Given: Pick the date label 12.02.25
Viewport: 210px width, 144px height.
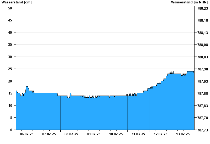Looking at the screenshot, I should pos(161,134).
